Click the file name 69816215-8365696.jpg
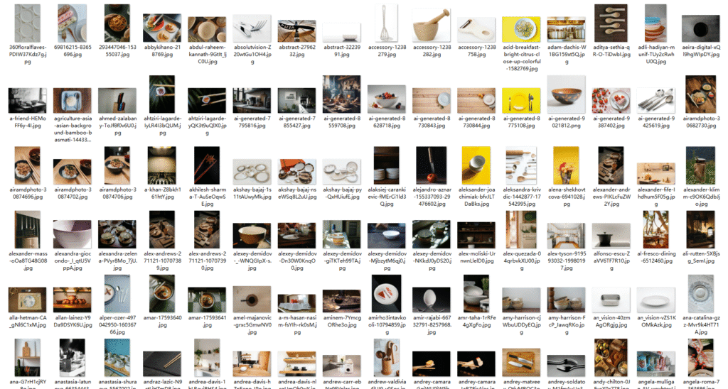Image resolution: width=728 pixels, height=389 pixels. [73, 50]
